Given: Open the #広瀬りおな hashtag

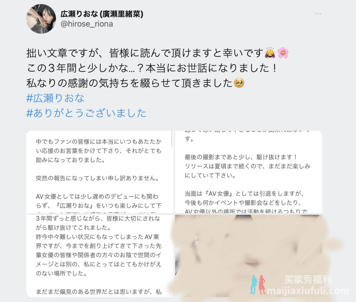Looking at the screenshot, I should 55,98.
